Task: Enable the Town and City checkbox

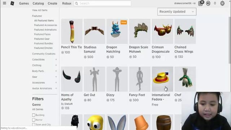Action: point(34,125)
